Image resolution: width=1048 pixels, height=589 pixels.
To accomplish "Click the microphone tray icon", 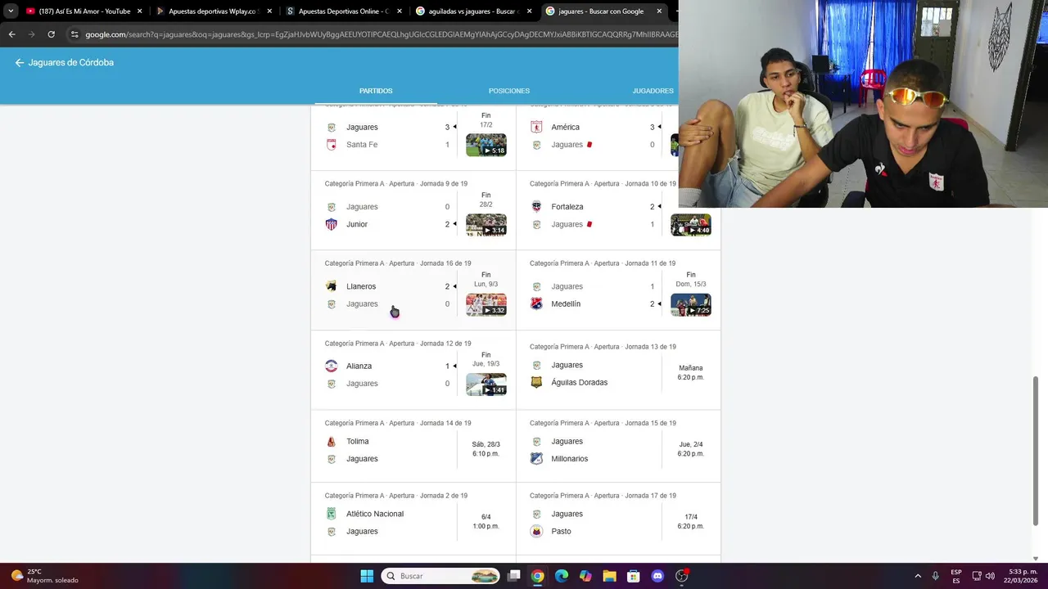I will pos(936,576).
